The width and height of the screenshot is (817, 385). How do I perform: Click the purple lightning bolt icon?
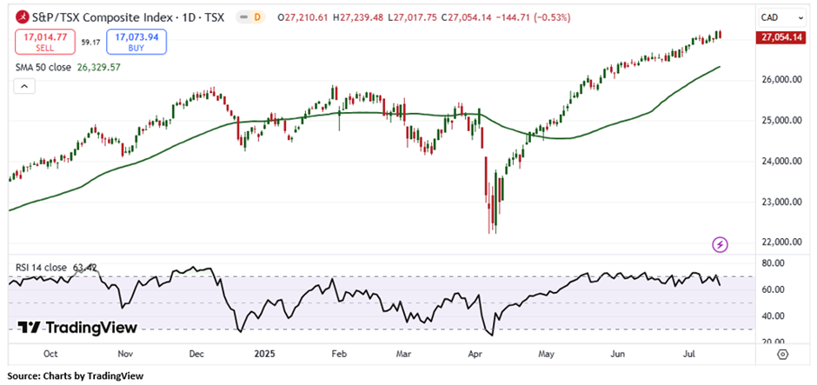click(x=720, y=243)
